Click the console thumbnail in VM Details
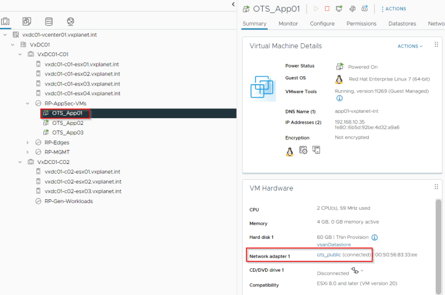The image size is (445, 295). coord(263,88)
